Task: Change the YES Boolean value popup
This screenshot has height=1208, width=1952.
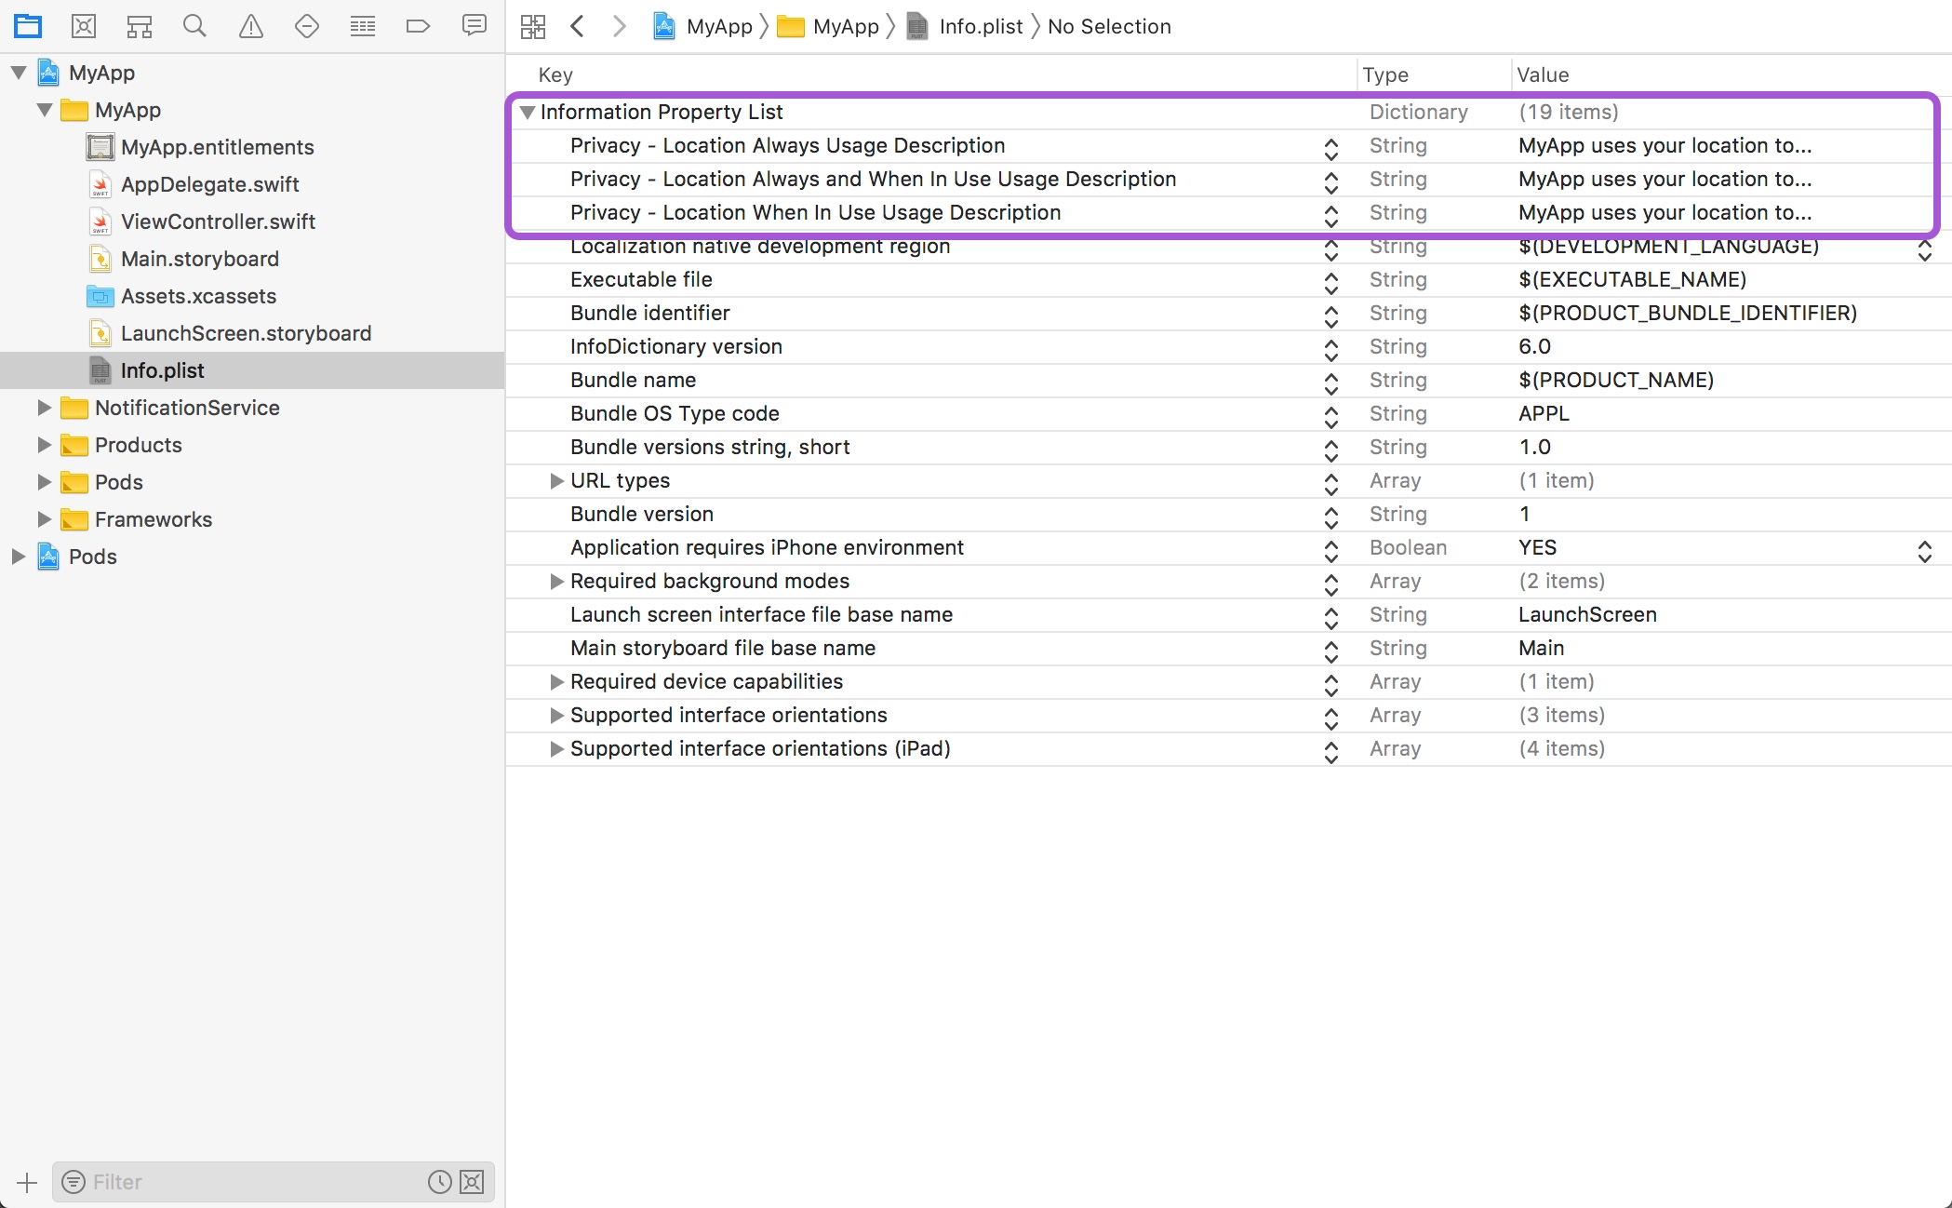Action: click(1924, 551)
